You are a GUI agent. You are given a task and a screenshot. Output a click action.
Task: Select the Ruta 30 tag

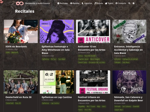point(18,103)
